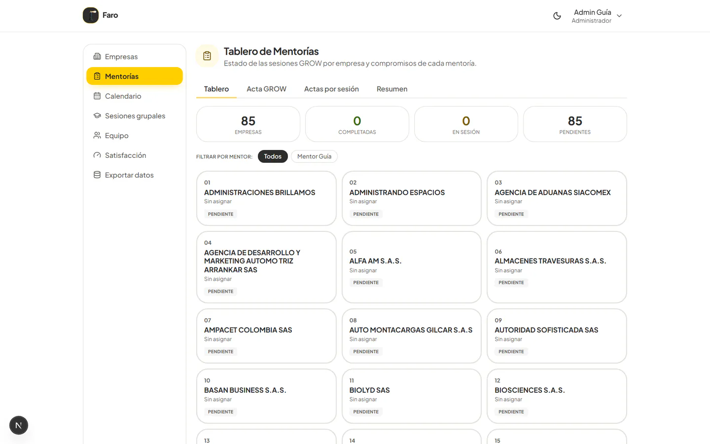Image resolution: width=710 pixels, height=444 pixels.
Task: Click "FILTRAR POR MENTOR:" label
Action: pos(224,157)
